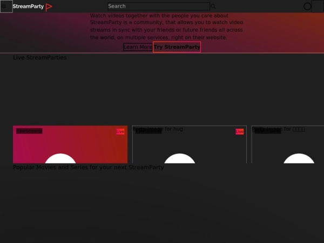This screenshot has height=243, width=324.
Task: Click the 'Watch videos together' banner headline
Action: (159, 16)
